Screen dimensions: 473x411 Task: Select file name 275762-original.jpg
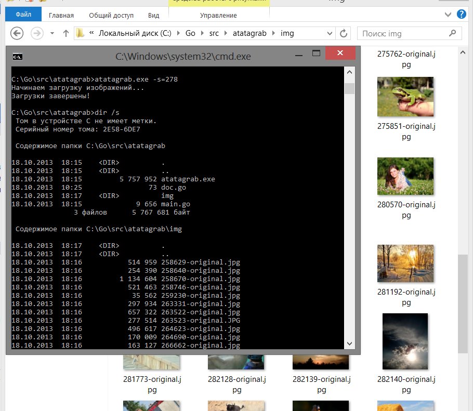(x=406, y=59)
